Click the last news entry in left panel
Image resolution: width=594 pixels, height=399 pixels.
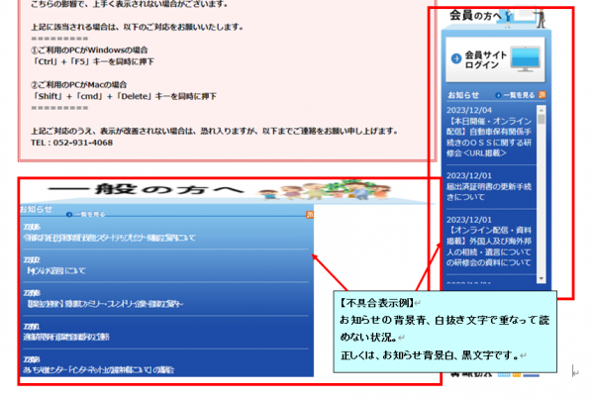109,369
